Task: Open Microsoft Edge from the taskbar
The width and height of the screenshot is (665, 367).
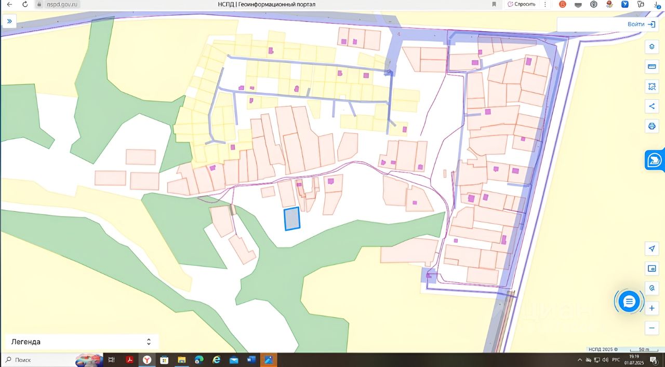Action: [x=199, y=360]
